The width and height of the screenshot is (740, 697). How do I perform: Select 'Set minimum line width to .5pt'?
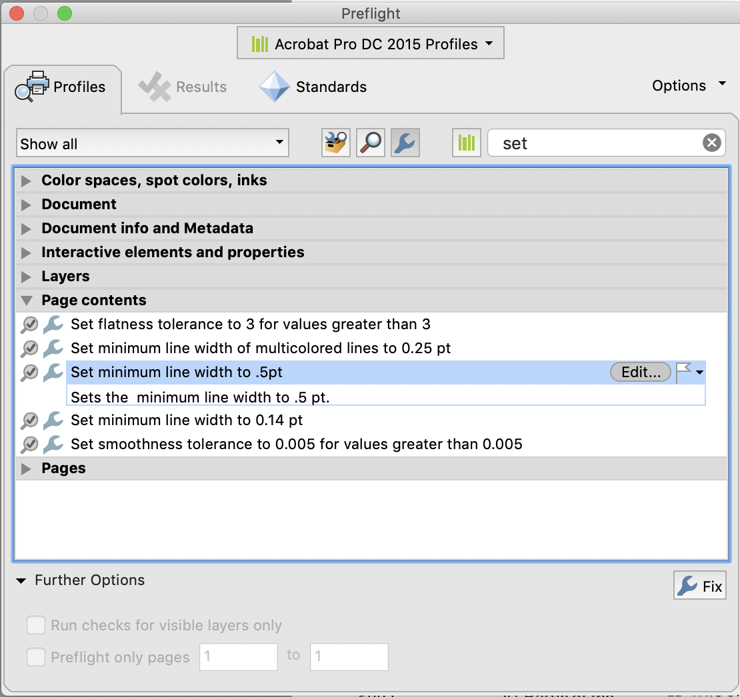click(x=177, y=372)
